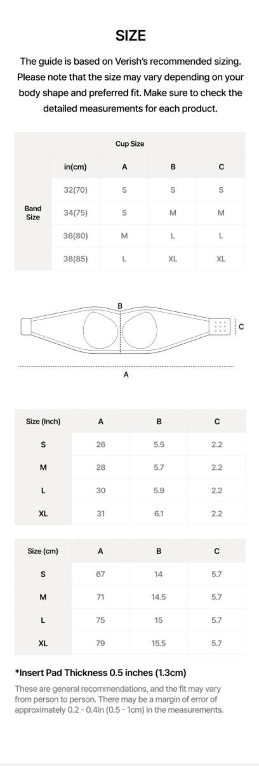
Task: Click the Insert Pad Thickness note
Action: (100, 672)
